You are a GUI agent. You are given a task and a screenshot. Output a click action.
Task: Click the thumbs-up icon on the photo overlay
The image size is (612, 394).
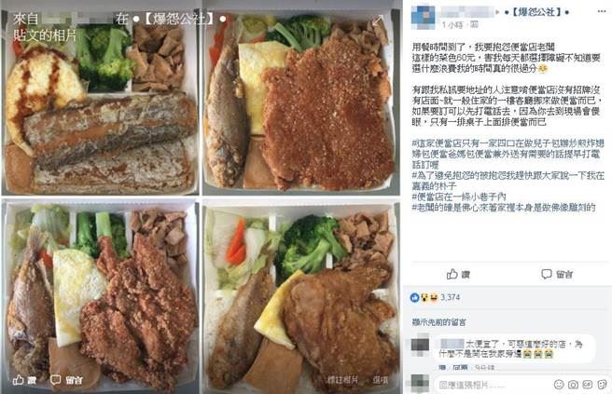pyautogui.click(x=19, y=379)
